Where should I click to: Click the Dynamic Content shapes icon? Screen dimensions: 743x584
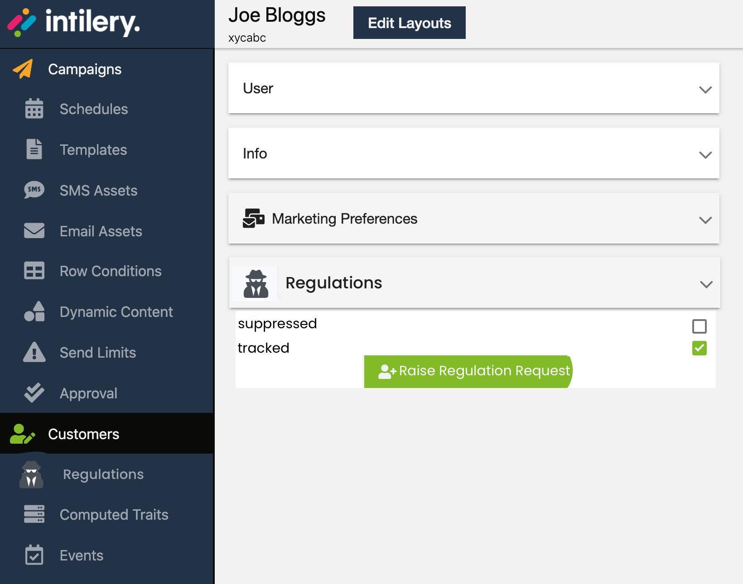tap(34, 311)
